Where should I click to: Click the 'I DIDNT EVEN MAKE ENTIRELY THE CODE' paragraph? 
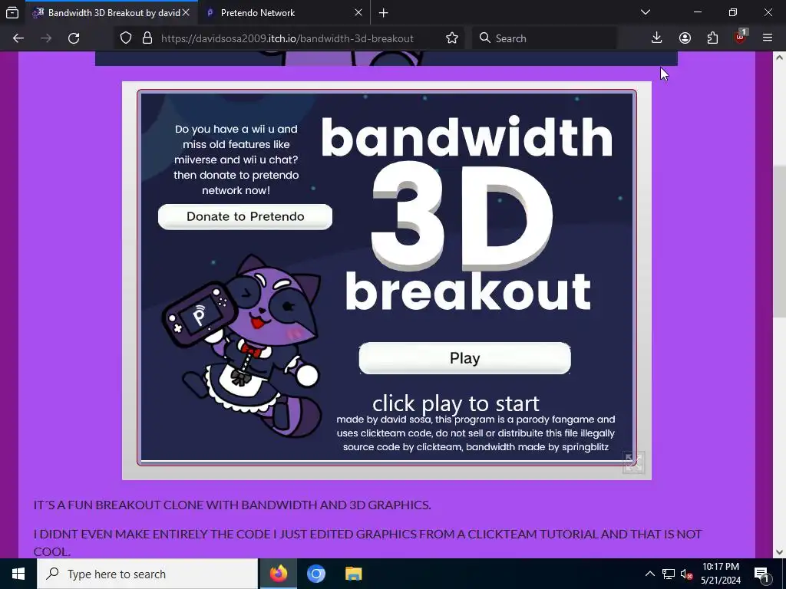click(368, 542)
